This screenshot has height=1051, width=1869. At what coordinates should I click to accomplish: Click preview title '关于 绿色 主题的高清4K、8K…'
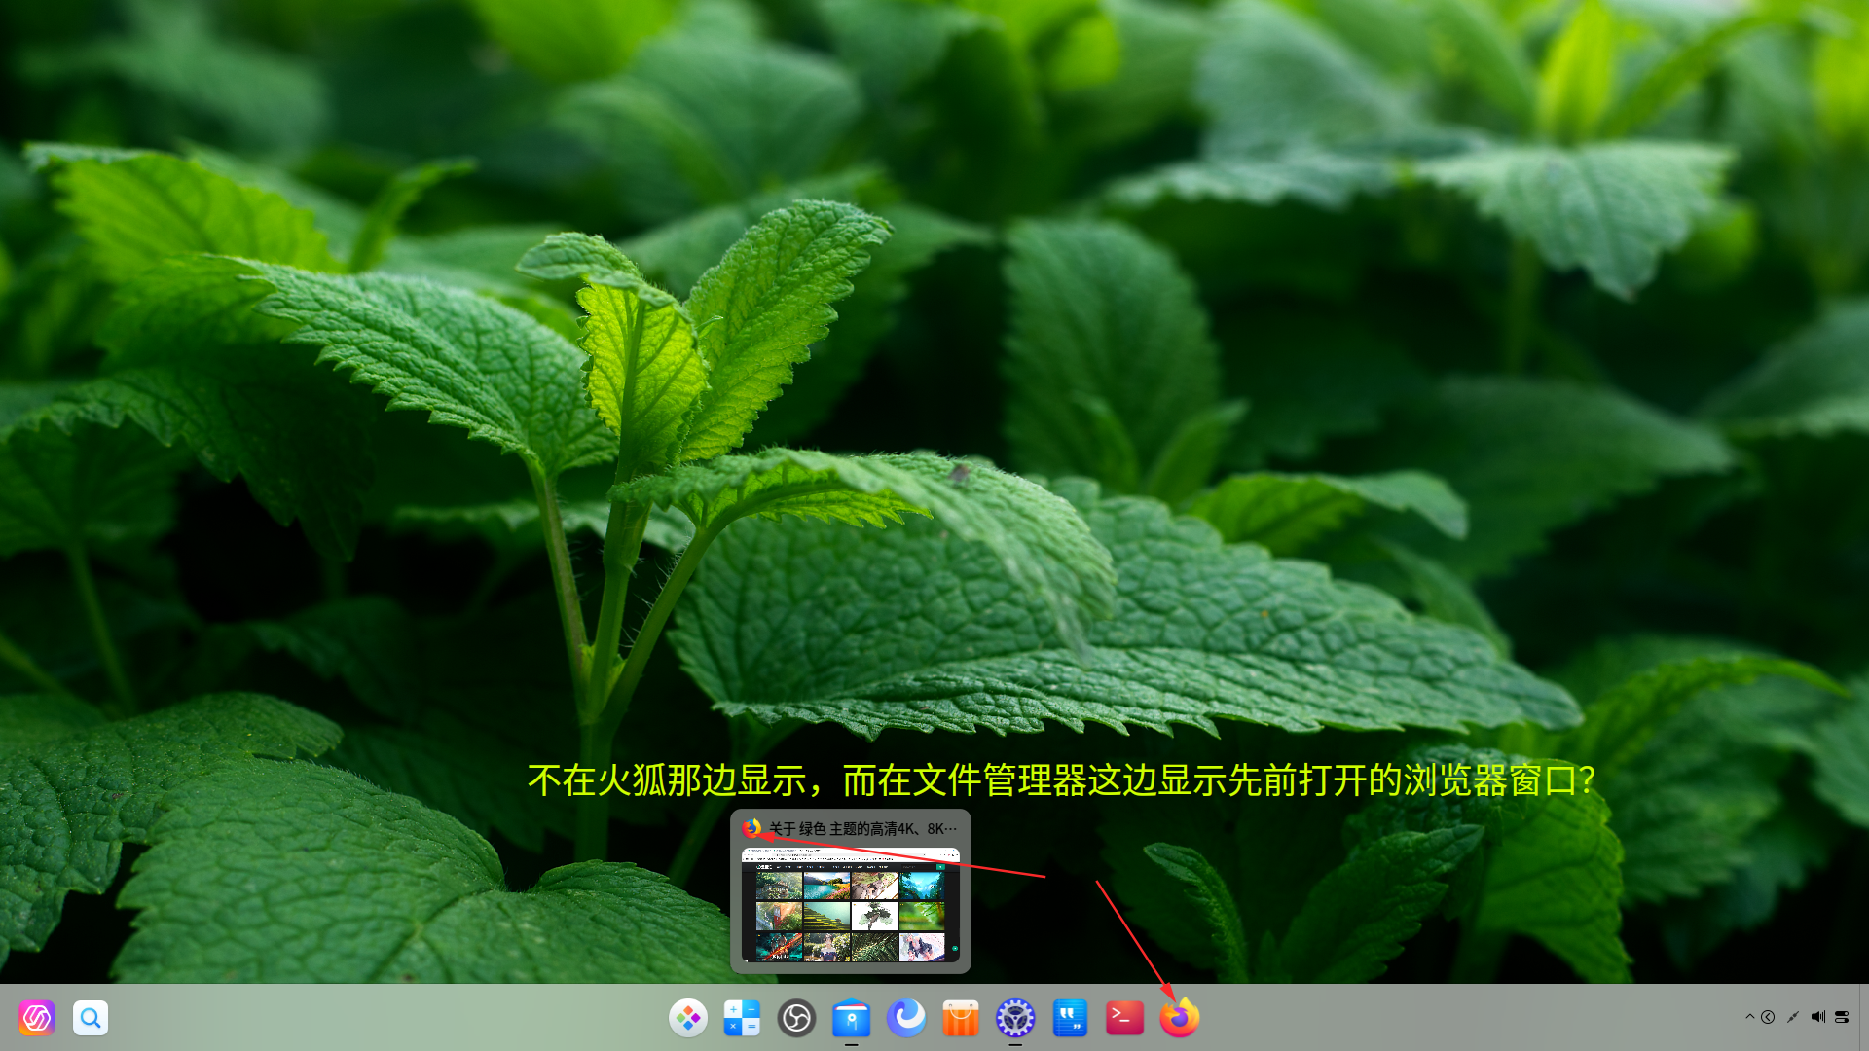(862, 829)
